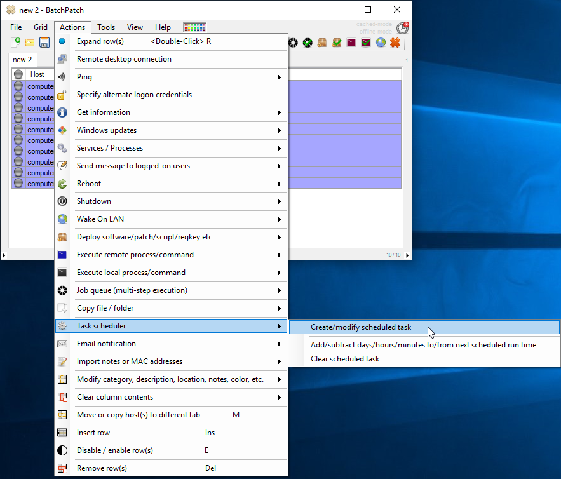Click the padlock icon for alternate logon credentials

(x=62, y=95)
